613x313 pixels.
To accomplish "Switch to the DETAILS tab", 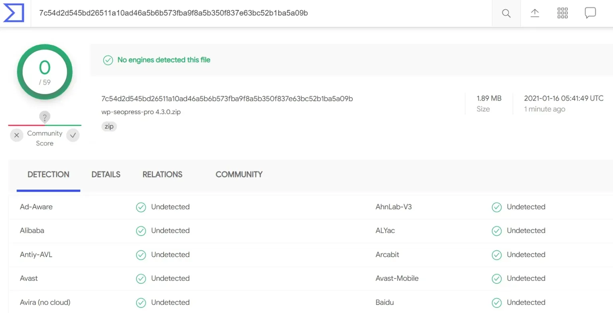I will point(106,174).
